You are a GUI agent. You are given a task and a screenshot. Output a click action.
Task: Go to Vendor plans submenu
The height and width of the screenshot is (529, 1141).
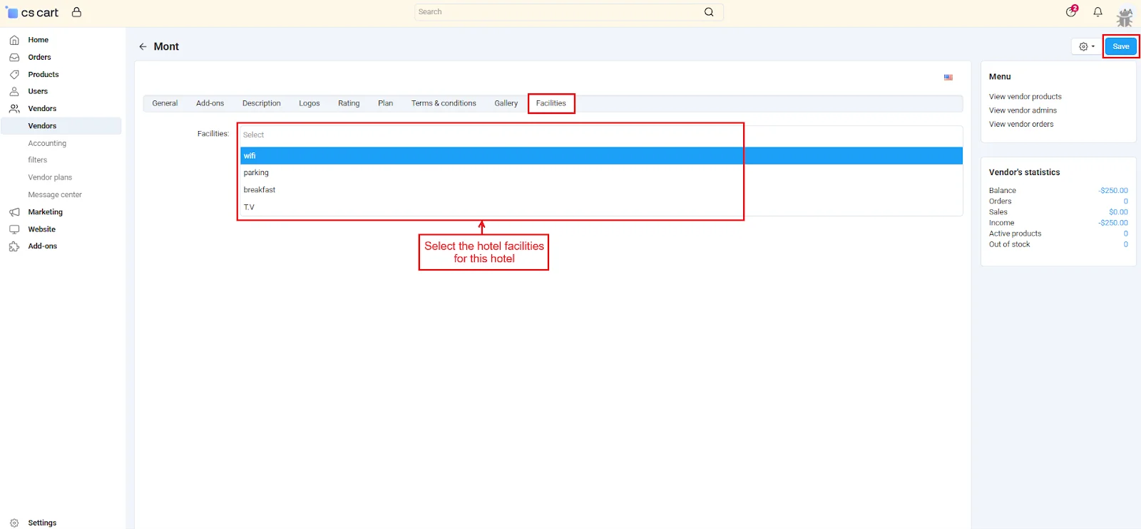pos(50,177)
